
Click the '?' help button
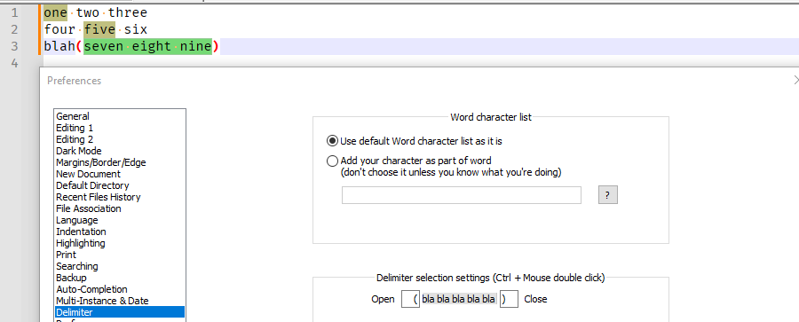607,195
